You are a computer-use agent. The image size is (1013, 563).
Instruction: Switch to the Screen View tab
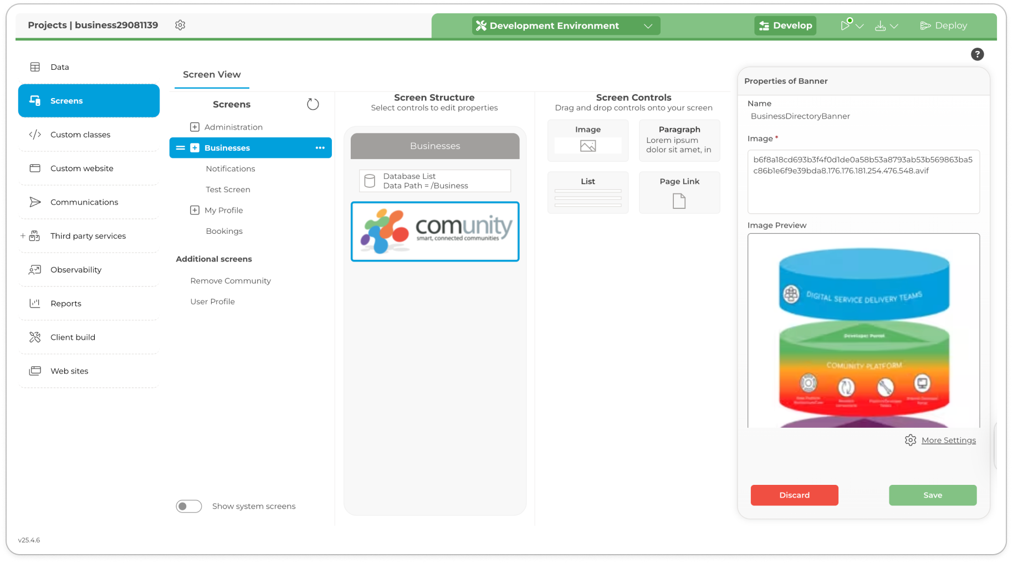(212, 75)
